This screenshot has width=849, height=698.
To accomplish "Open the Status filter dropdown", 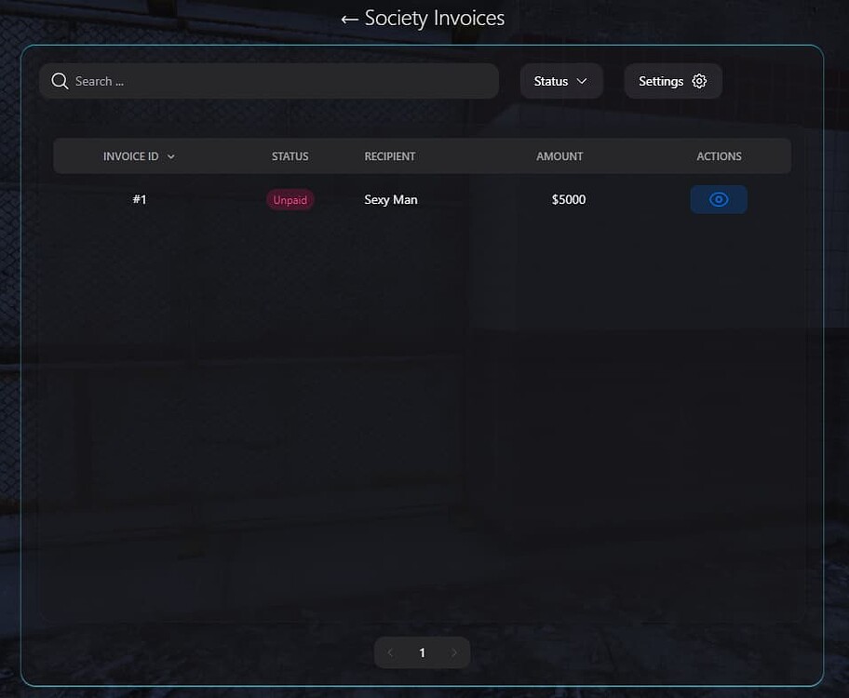I will pos(561,81).
